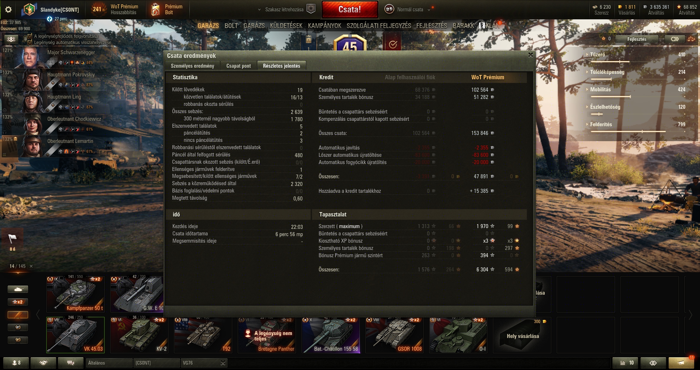Toggle 'Legénység automatikus visszahelyezése' checkbox
This screenshot has height=370, width=700.
point(30,42)
